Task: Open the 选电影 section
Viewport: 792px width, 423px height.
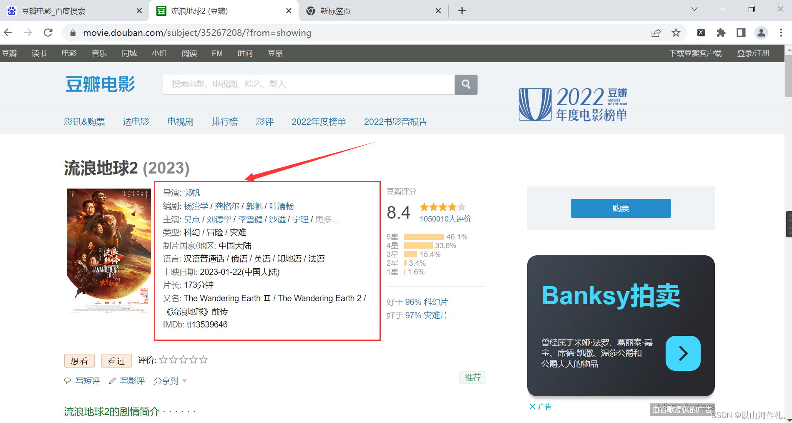Action: click(x=136, y=122)
